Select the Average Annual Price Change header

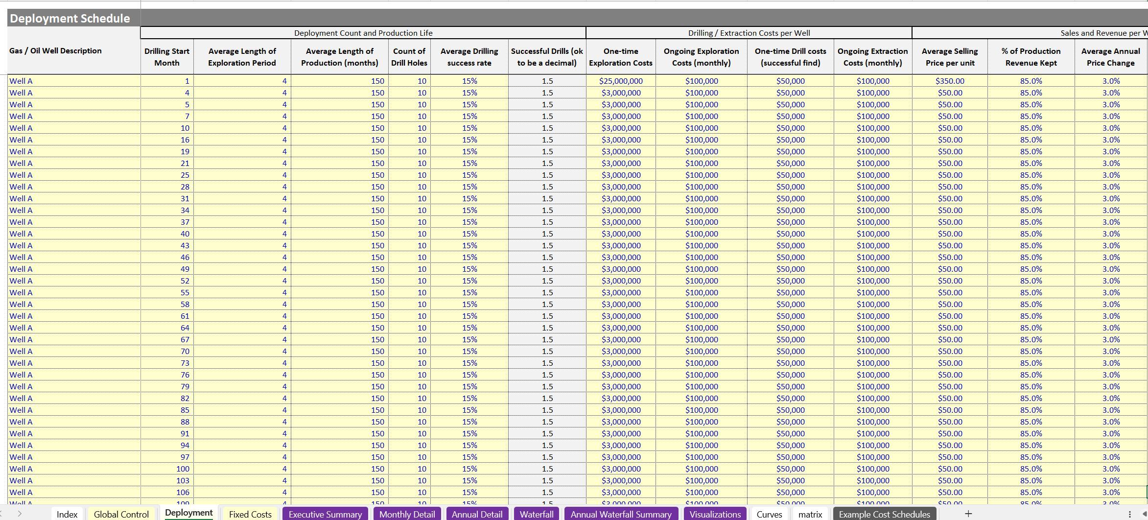click(1111, 57)
